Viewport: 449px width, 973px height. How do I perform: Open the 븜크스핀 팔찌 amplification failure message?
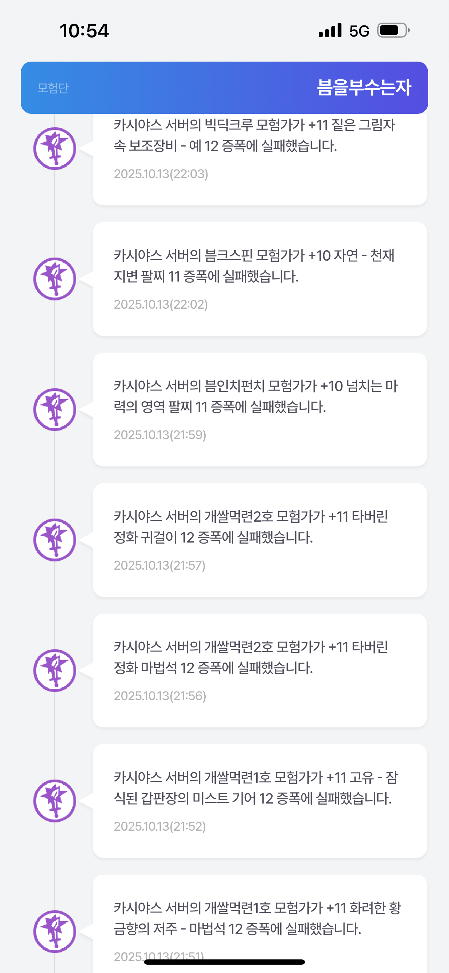pyautogui.click(x=254, y=266)
